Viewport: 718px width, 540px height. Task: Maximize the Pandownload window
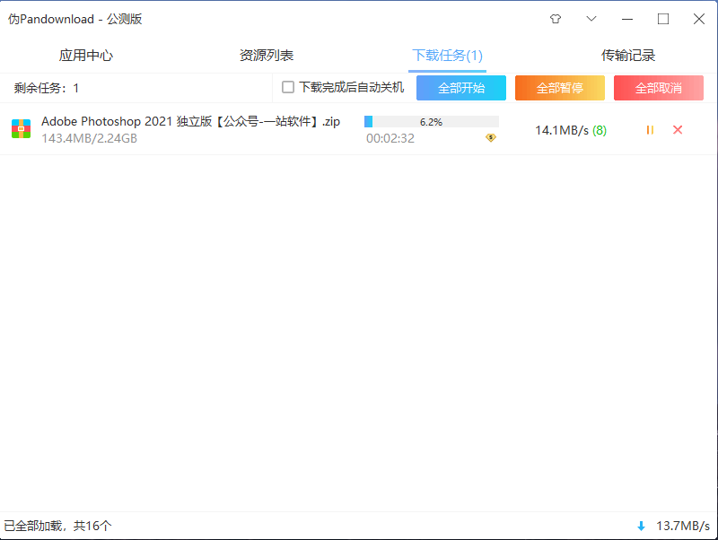(x=663, y=19)
